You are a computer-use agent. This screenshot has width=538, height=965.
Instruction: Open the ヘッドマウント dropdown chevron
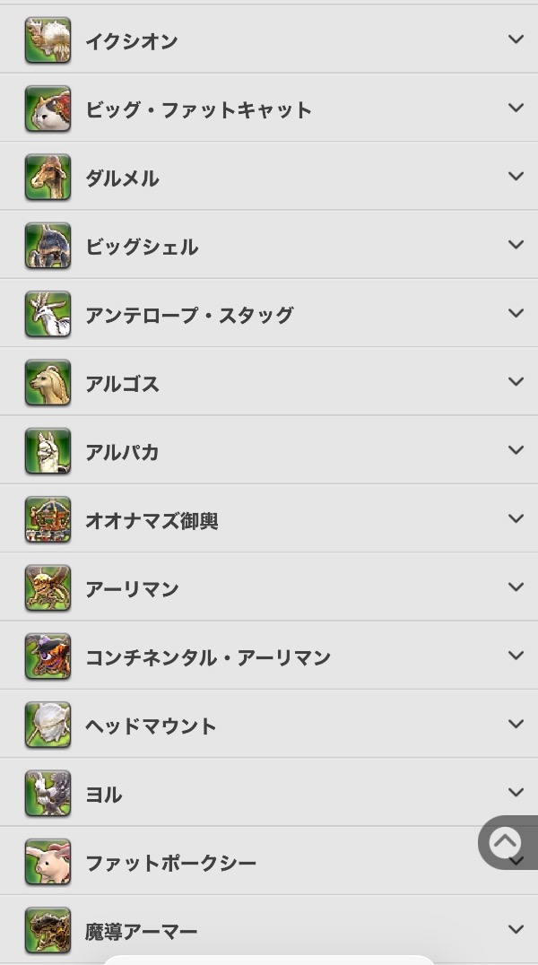(x=516, y=724)
